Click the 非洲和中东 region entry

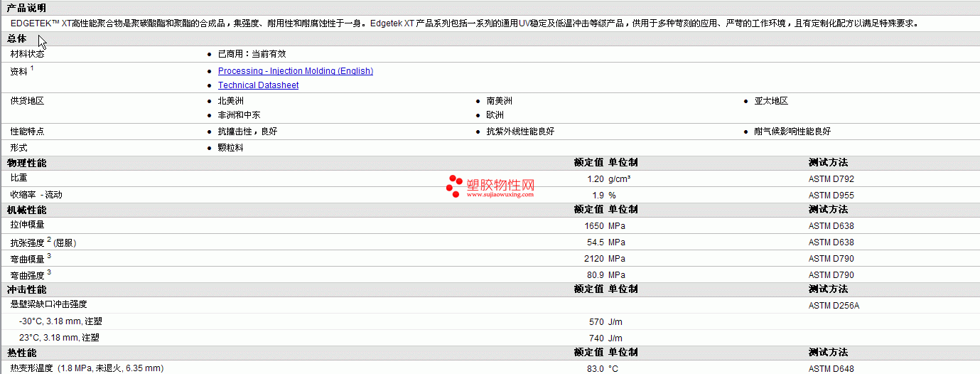pyautogui.click(x=239, y=115)
